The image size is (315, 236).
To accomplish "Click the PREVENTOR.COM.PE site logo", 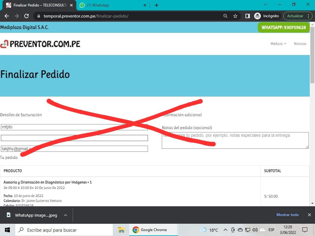I will [40, 44].
